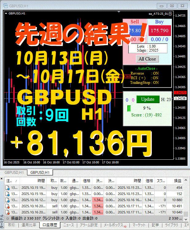
Task: Click the red Buy price button 175.790
Action: [x=160, y=30]
